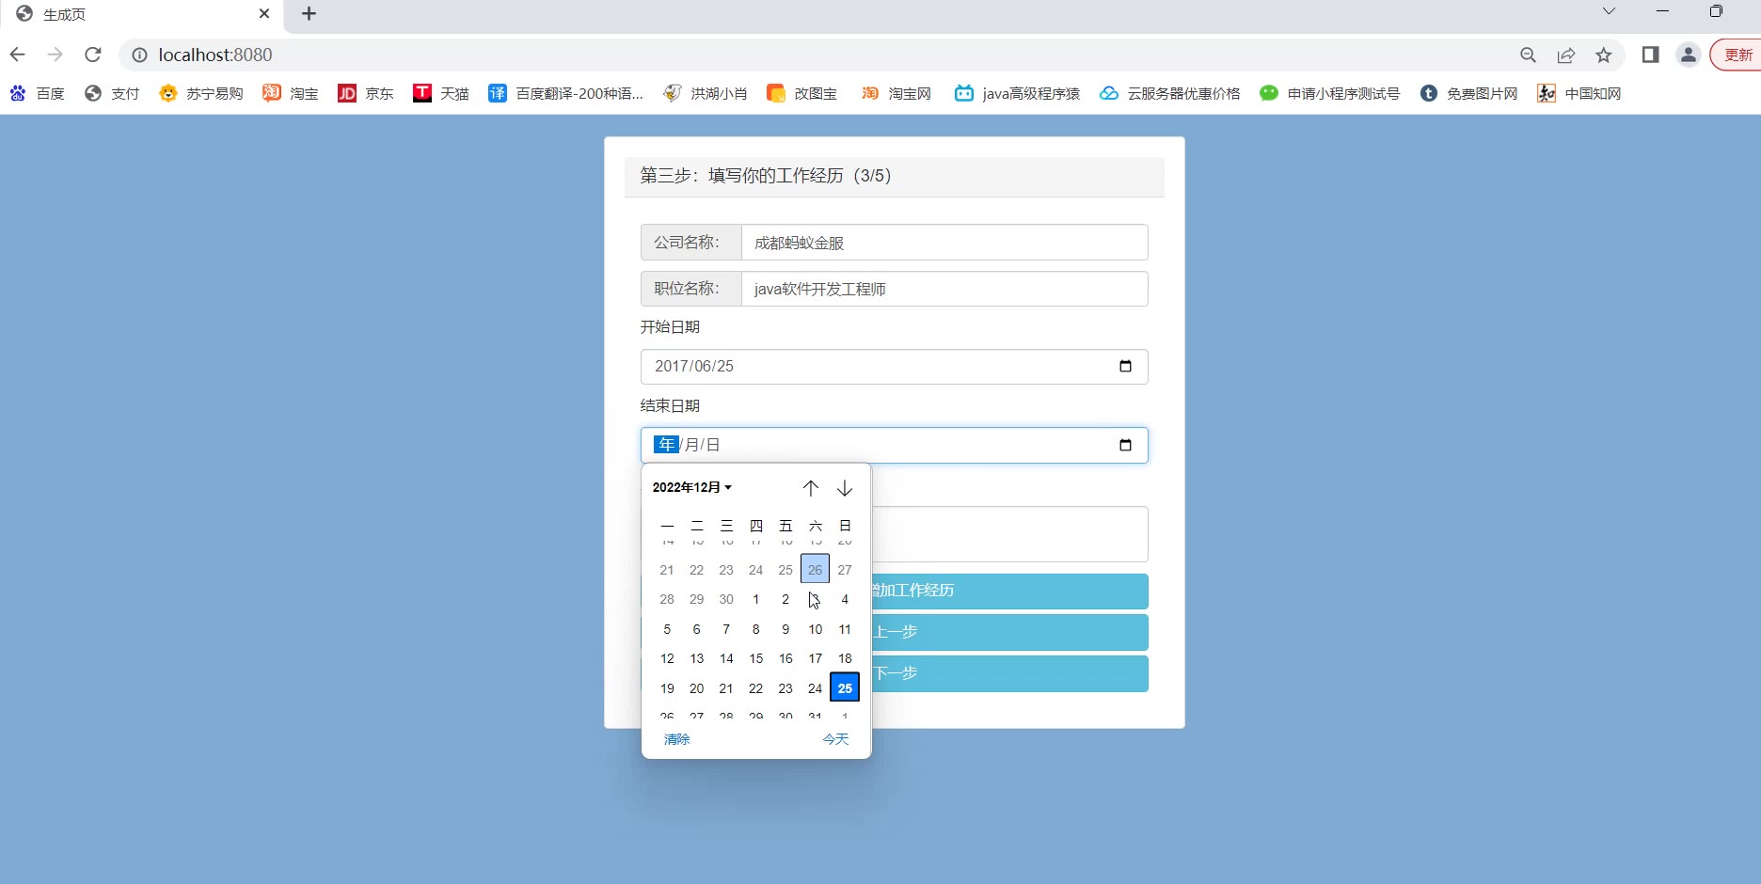Screen dimensions: 1761x884
Task: Click the text area right of the calendar
Action: (1009, 534)
